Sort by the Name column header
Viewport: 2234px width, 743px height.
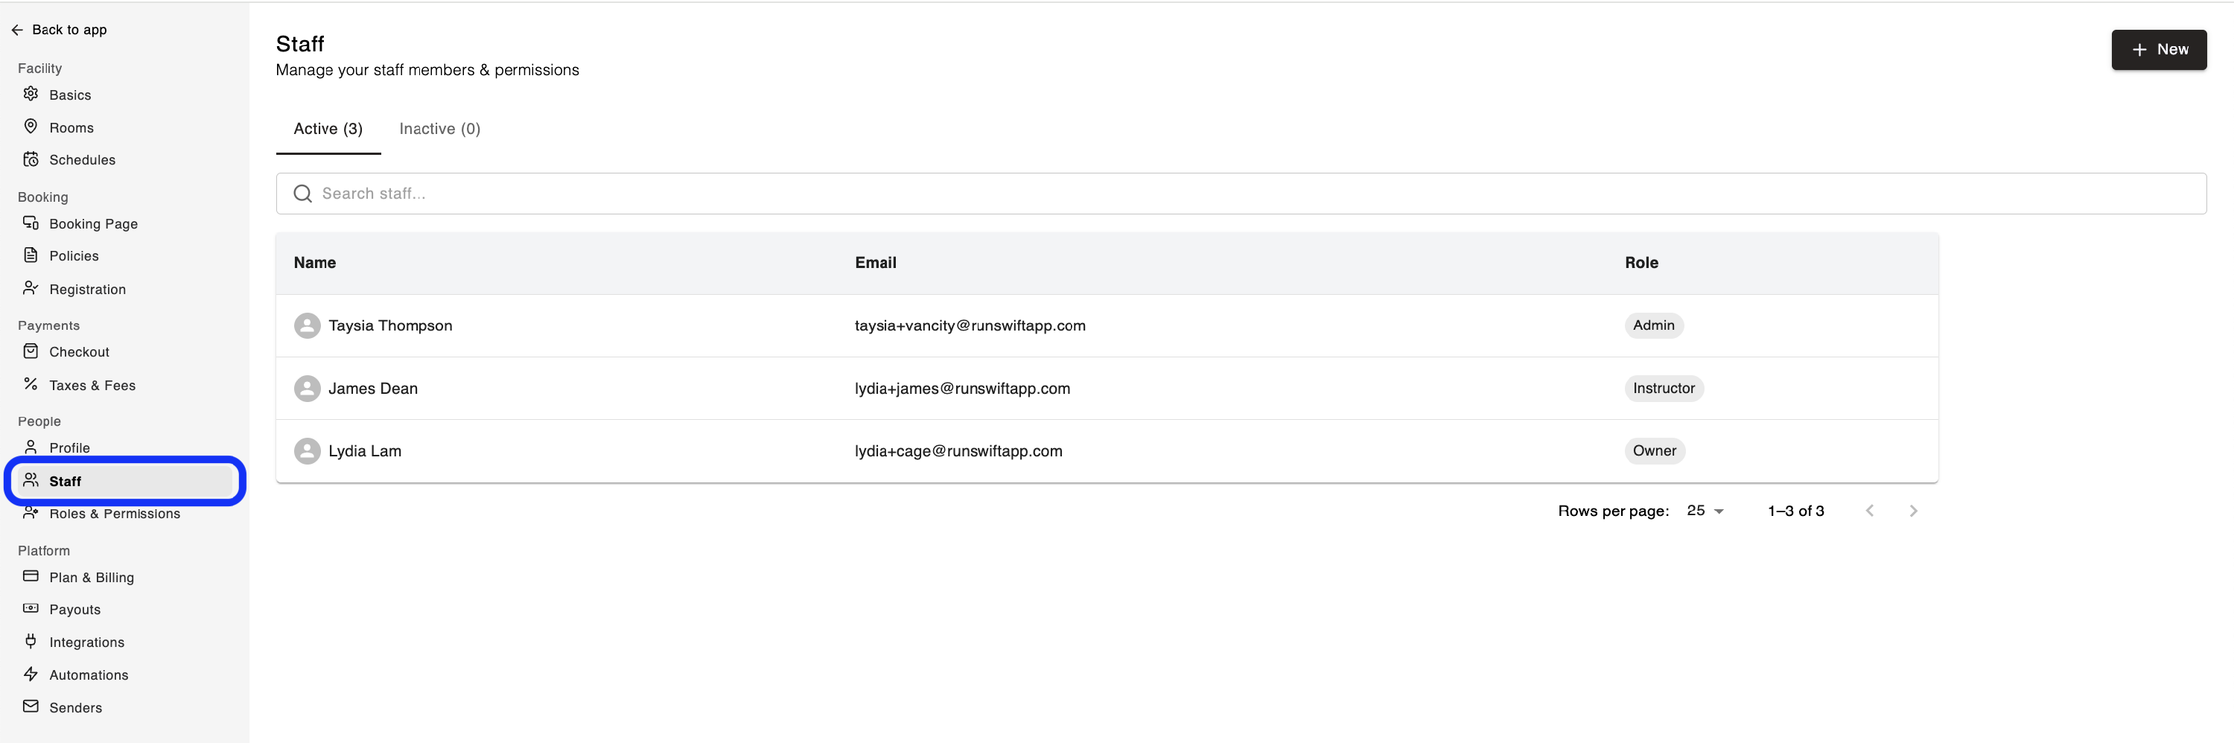315,263
